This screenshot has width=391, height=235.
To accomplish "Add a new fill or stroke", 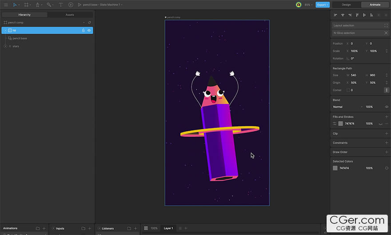I will coord(387,117).
